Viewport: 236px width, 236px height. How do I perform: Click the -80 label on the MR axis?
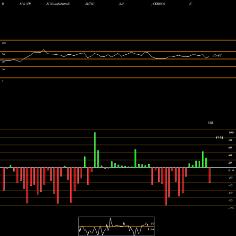click(230, 201)
